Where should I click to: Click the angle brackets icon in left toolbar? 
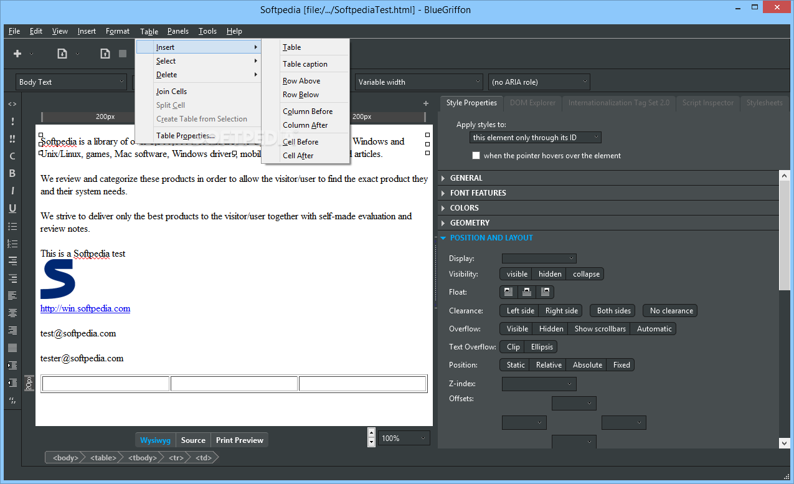[12, 104]
